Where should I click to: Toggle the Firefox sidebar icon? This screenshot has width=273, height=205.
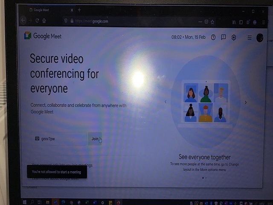(x=241, y=22)
